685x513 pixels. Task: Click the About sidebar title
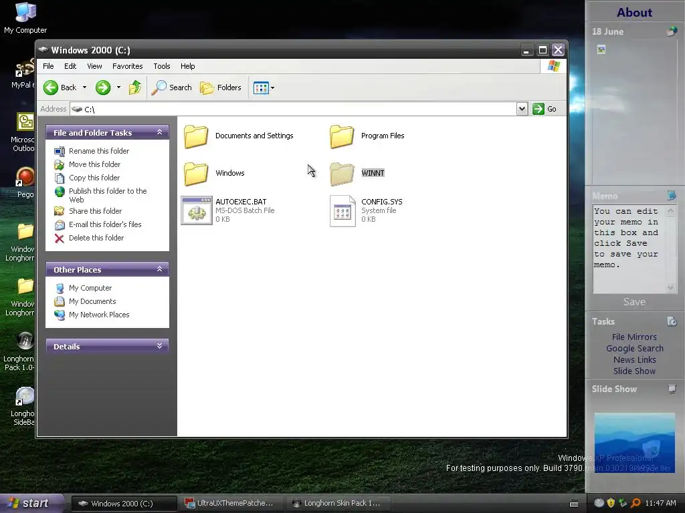(x=634, y=13)
